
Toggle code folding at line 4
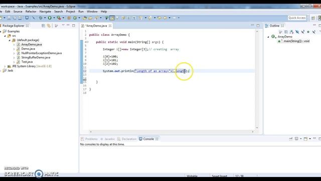pos(87,42)
